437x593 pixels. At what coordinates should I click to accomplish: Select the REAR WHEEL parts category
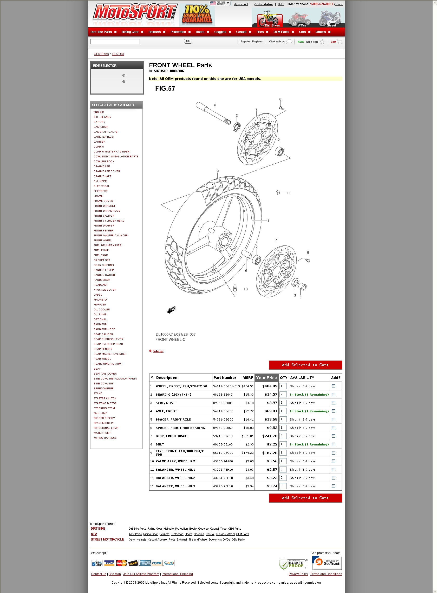(x=102, y=359)
